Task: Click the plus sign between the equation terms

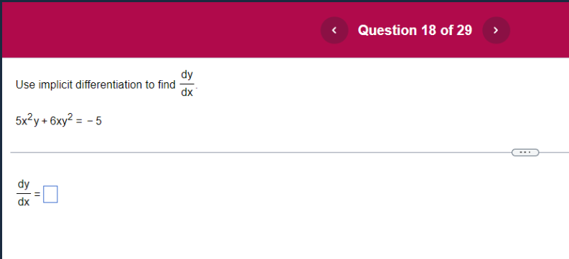Action: (x=44, y=122)
